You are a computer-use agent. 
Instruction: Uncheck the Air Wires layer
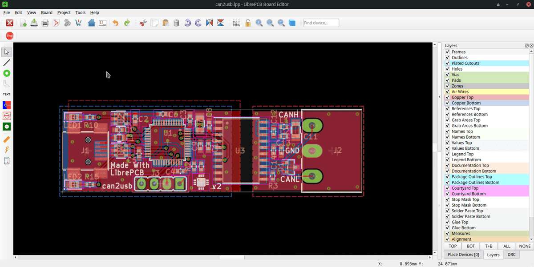(447, 91)
